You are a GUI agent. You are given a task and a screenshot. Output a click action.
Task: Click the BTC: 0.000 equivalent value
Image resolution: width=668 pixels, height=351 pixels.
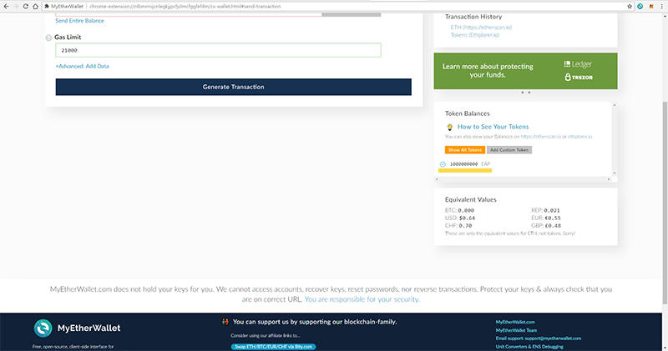459,210
